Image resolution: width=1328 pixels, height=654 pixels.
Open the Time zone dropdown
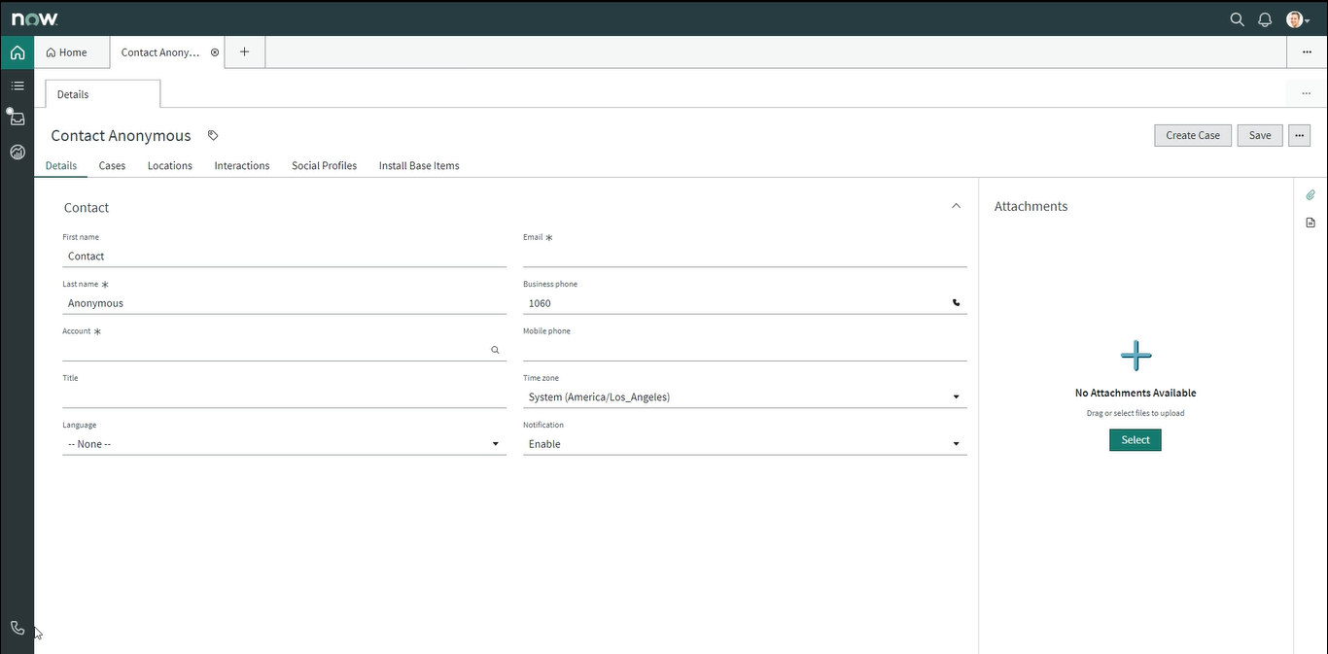pyautogui.click(x=745, y=397)
